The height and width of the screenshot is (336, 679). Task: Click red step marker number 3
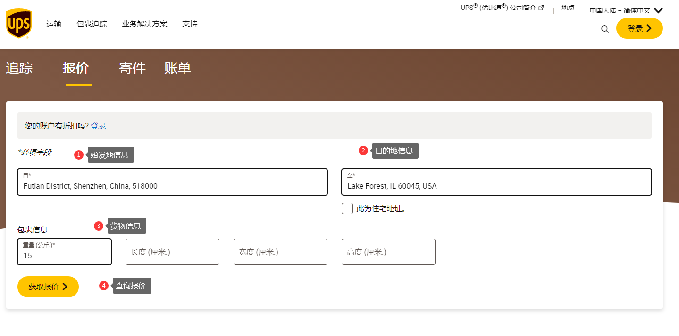coord(98,226)
